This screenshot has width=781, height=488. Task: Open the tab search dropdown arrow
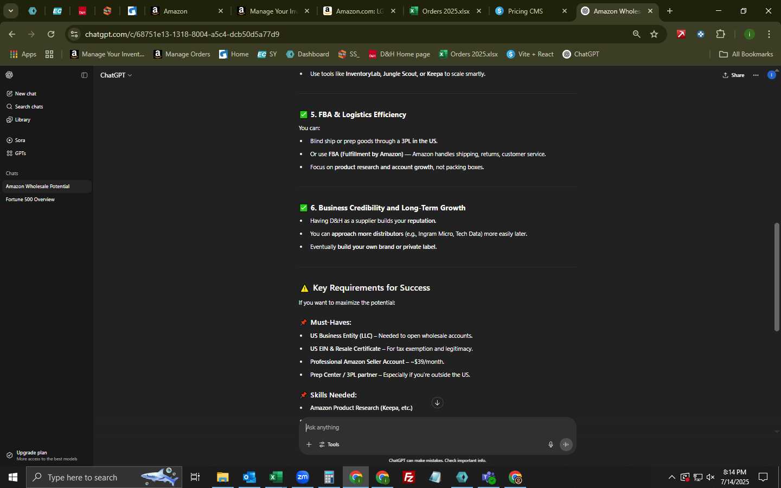coord(10,11)
